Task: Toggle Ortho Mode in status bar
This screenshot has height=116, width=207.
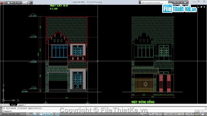Action: tap(34, 114)
